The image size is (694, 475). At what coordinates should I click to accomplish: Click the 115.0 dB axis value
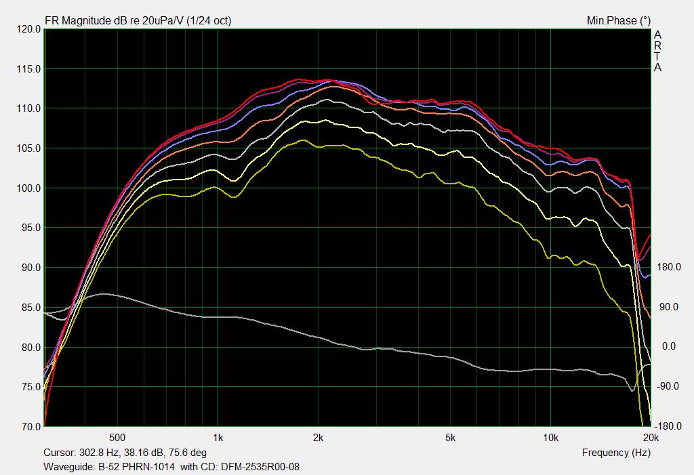tap(28, 69)
